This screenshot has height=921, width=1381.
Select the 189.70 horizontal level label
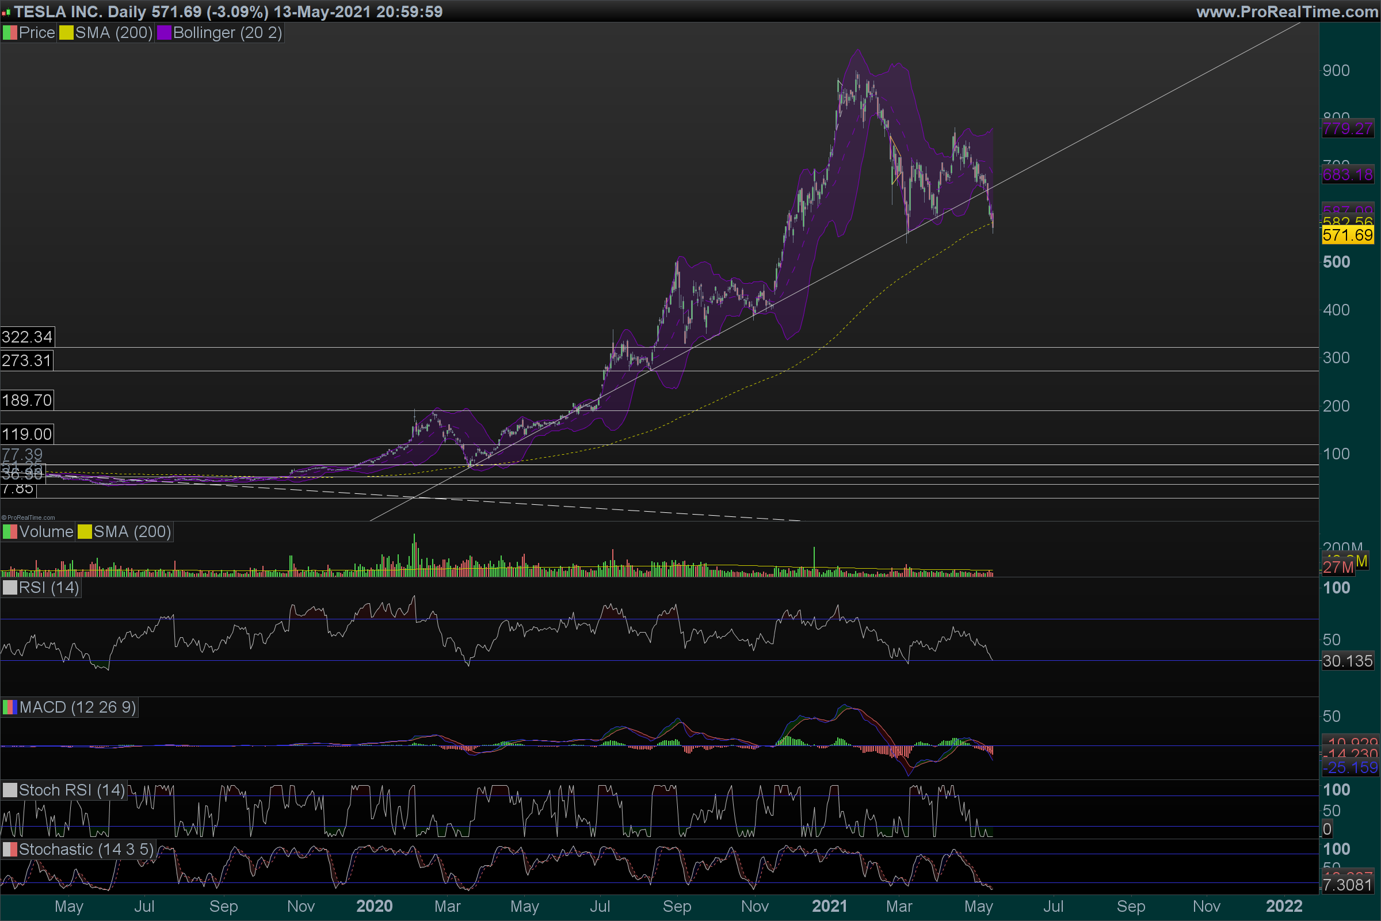[x=27, y=401]
